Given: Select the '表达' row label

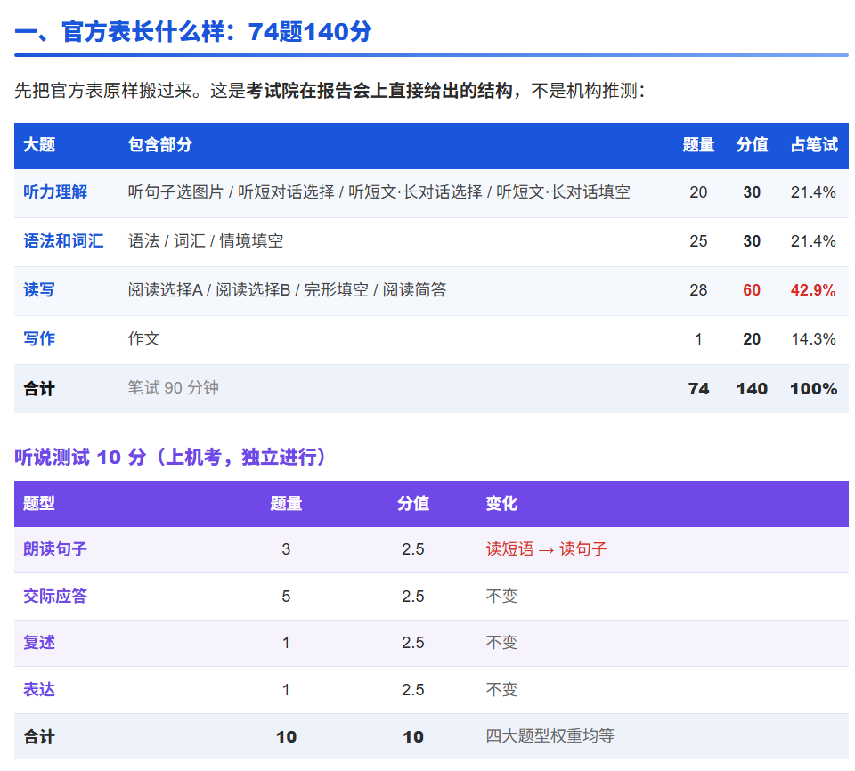Looking at the screenshot, I should [x=39, y=690].
